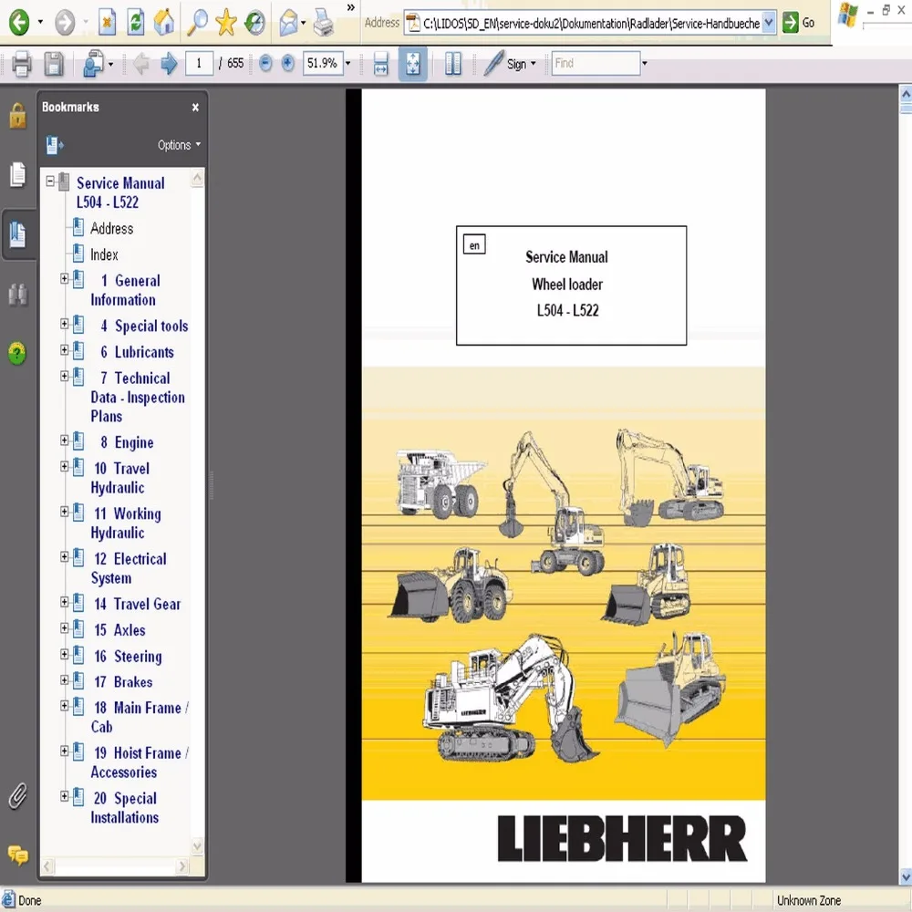The image size is (912, 912).
Task: Toggle the Bookmarks panel icon in the sidebar
Action: (x=17, y=234)
